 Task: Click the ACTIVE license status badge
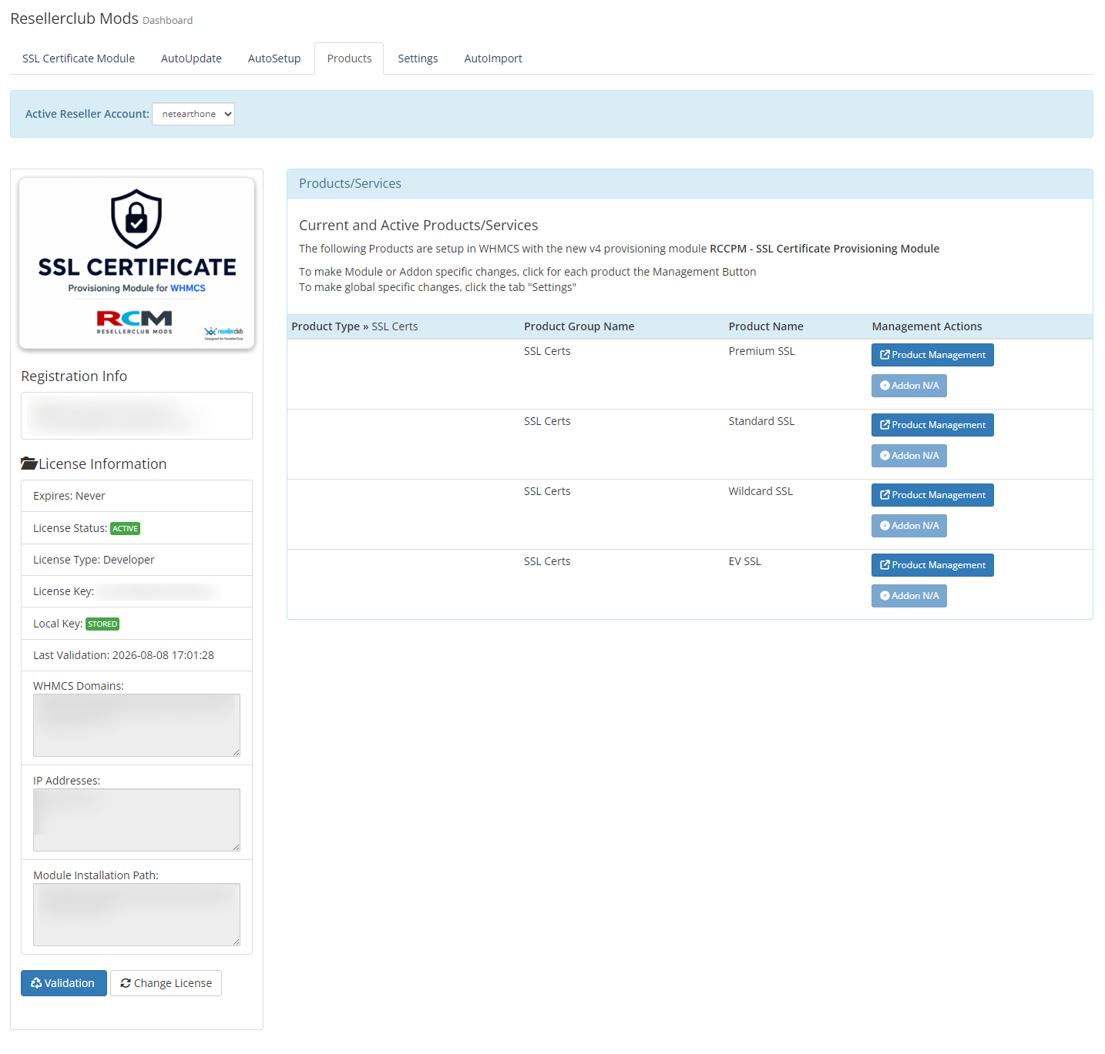click(125, 528)
